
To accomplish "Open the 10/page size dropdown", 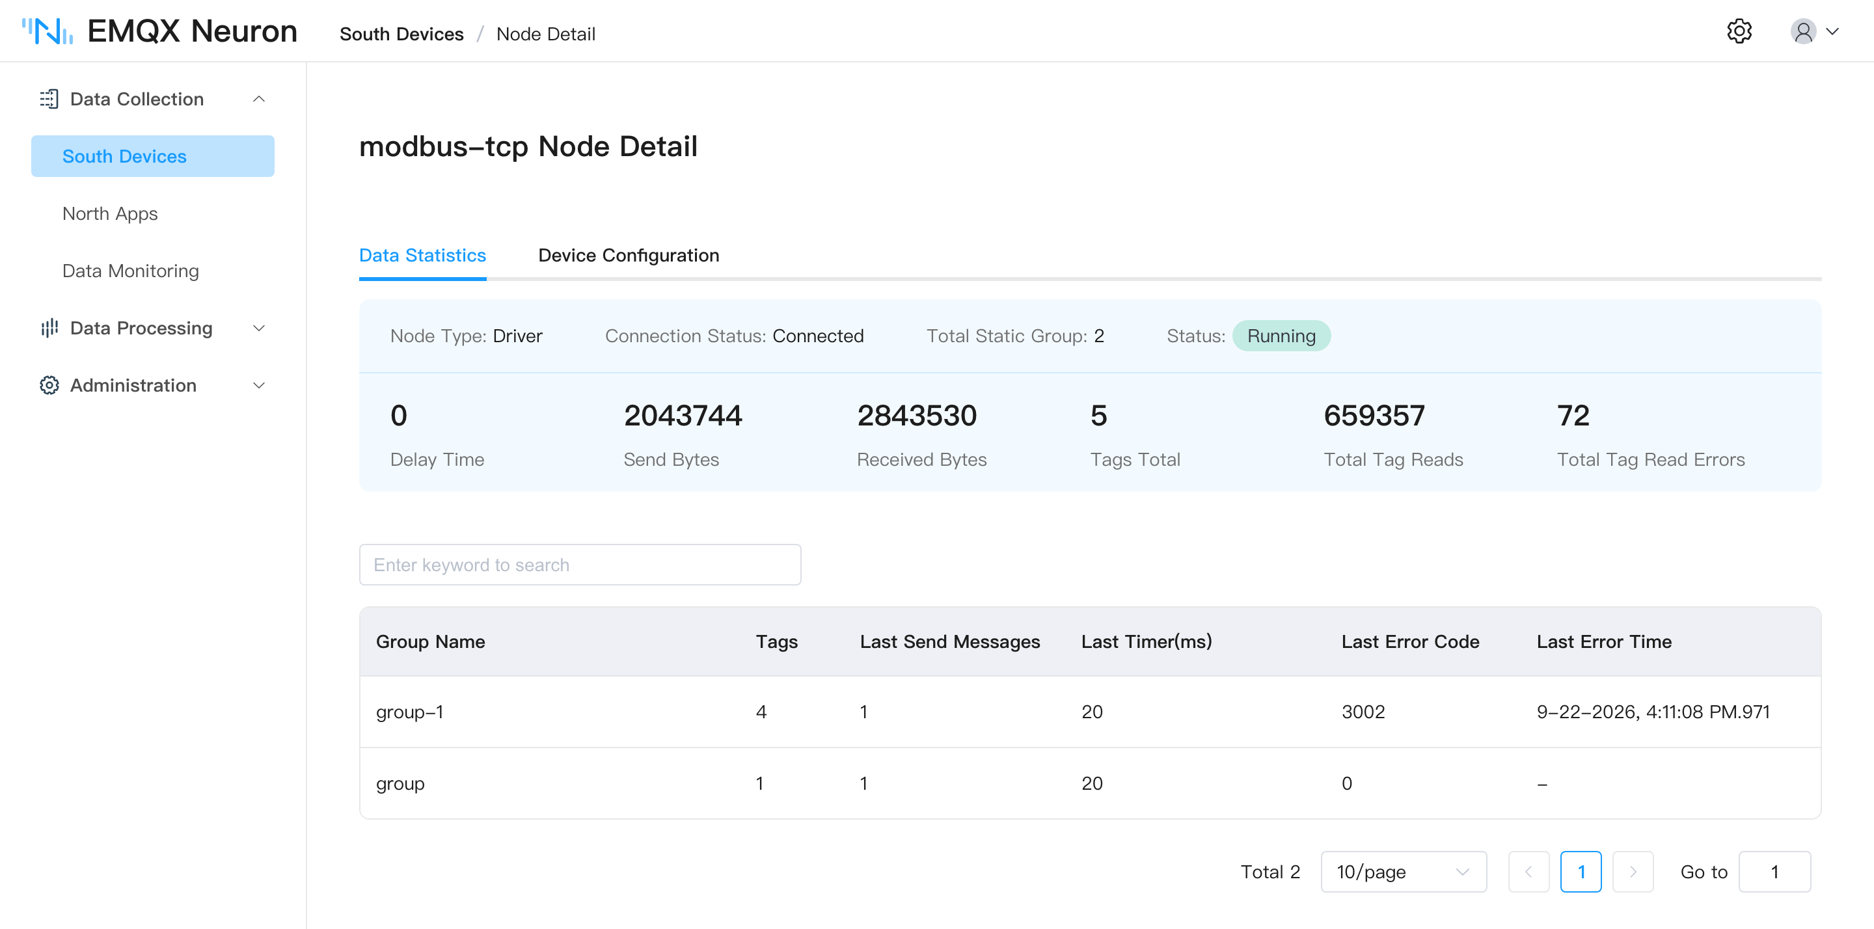I will pos(1404,872).
